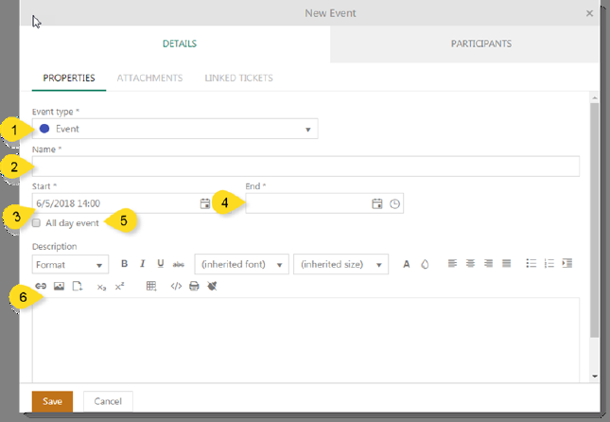Open the text background color picker
Screen dimensions: 610x422
425,264
